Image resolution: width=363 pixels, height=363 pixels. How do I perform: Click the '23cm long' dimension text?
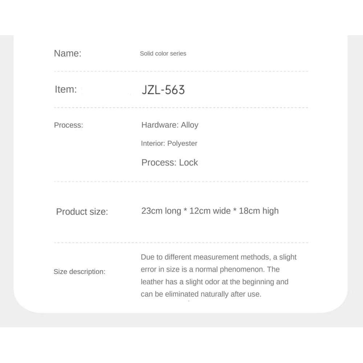click(161, 211)
